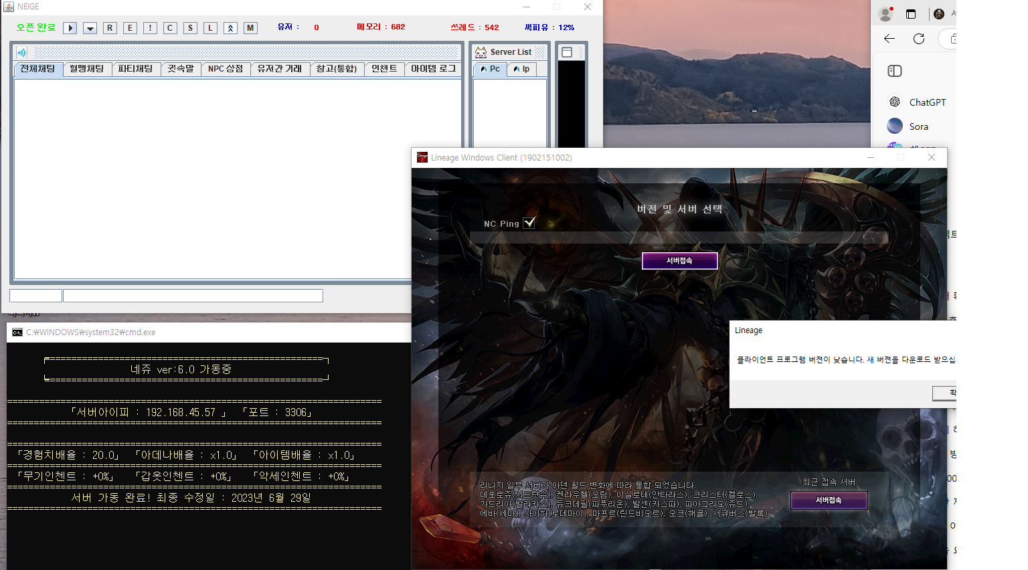The image size is (1028, 570).
Task: Toggle the NC Ping checkbox
Action: (529, 223)
